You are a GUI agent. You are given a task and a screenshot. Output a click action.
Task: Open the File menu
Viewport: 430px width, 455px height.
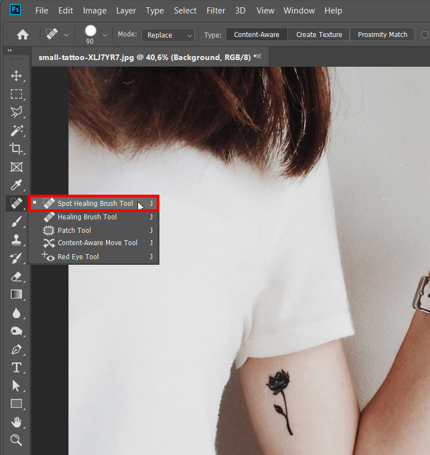[x=42, y=11]
